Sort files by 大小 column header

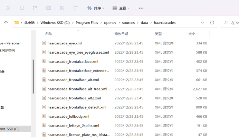tap(192, 34)
